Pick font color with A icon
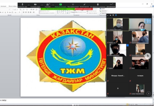This screenshot has height=106, width=154. tap(19, 12)
